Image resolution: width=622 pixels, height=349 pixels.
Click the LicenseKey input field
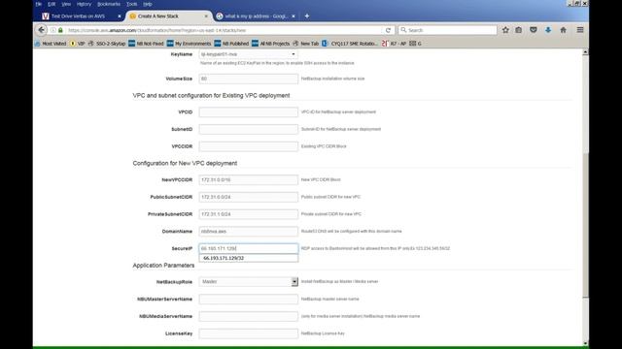coord(249,333)
